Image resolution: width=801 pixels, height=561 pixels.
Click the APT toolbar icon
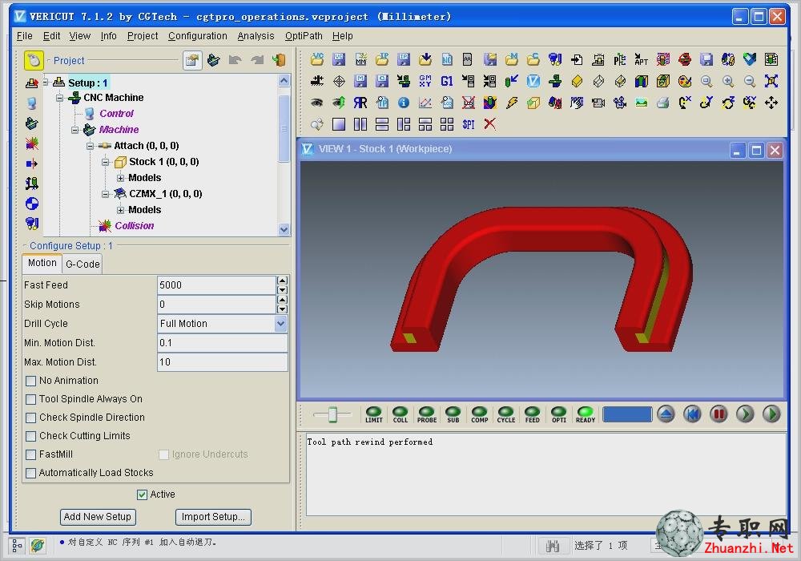click(x=641, y=60)
